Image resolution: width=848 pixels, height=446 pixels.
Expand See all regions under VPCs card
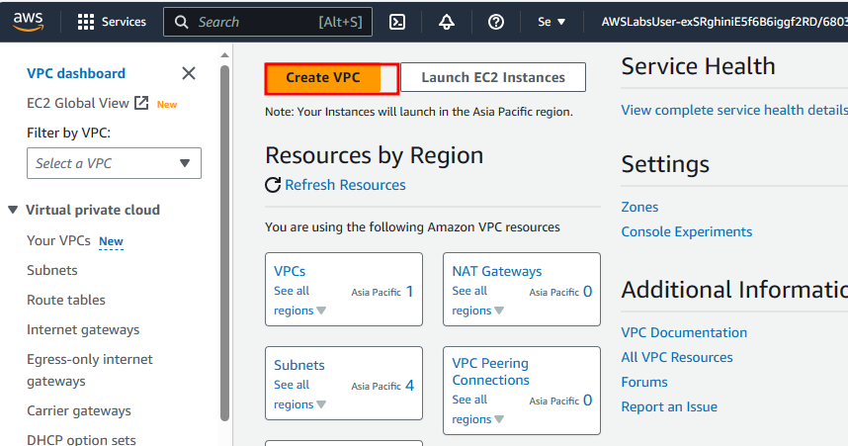point(299,301)
